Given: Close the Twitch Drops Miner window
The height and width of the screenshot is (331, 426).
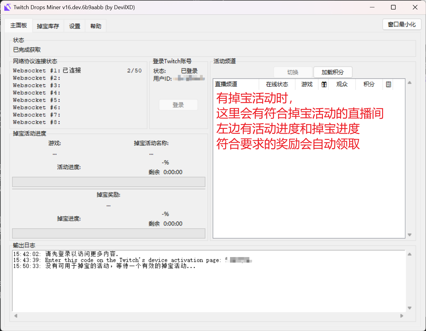Looking at the screenshot, I should (x=415, y=7).
